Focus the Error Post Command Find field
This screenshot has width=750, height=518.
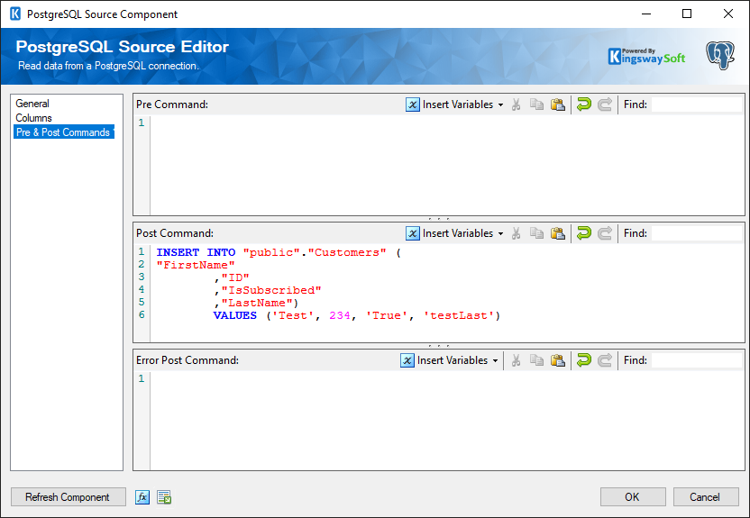click(697, 360)
